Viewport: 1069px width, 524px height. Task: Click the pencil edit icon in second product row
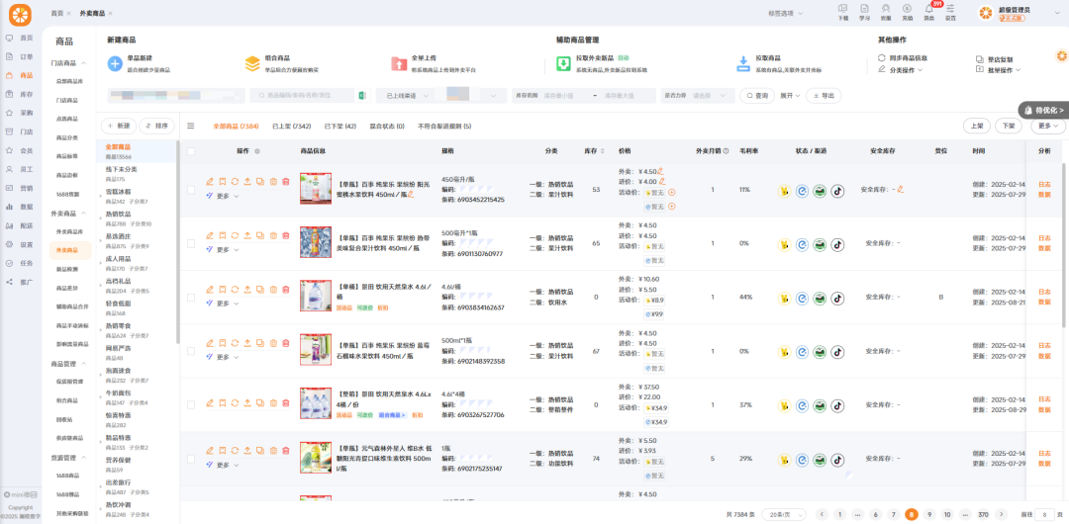tap(210, 235)
